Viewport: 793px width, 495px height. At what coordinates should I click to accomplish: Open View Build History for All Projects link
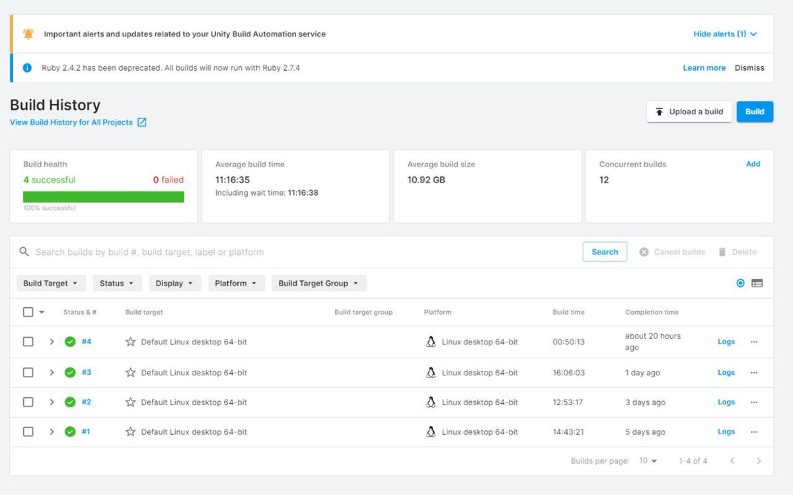point(71,122)
